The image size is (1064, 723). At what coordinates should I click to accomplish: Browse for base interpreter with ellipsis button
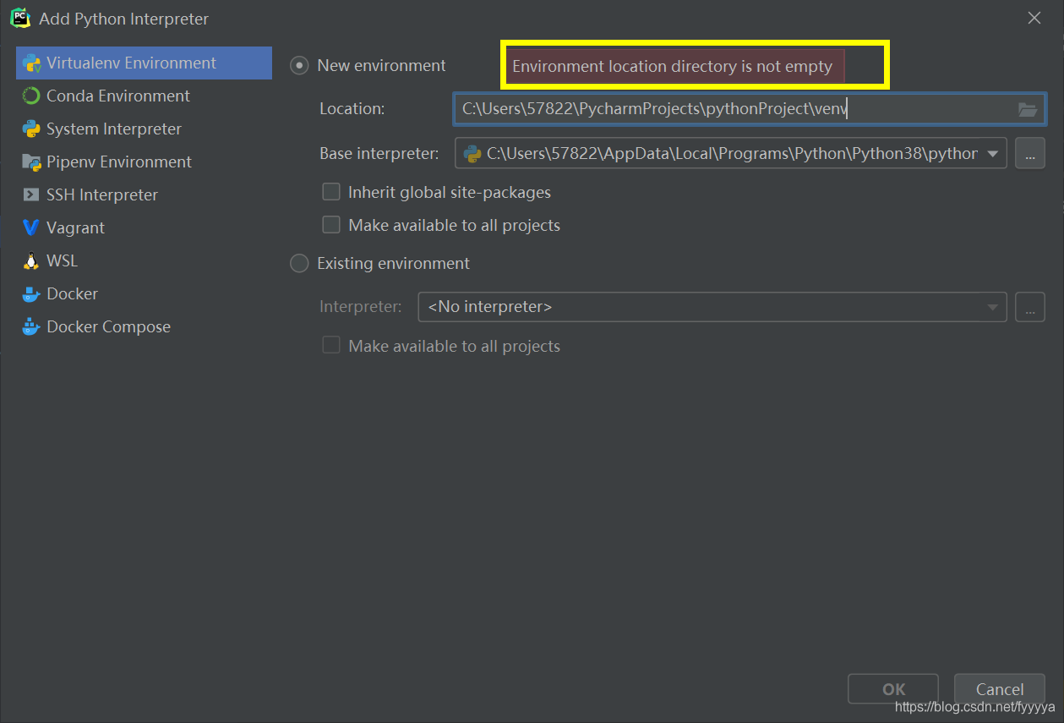[1030, 154]
